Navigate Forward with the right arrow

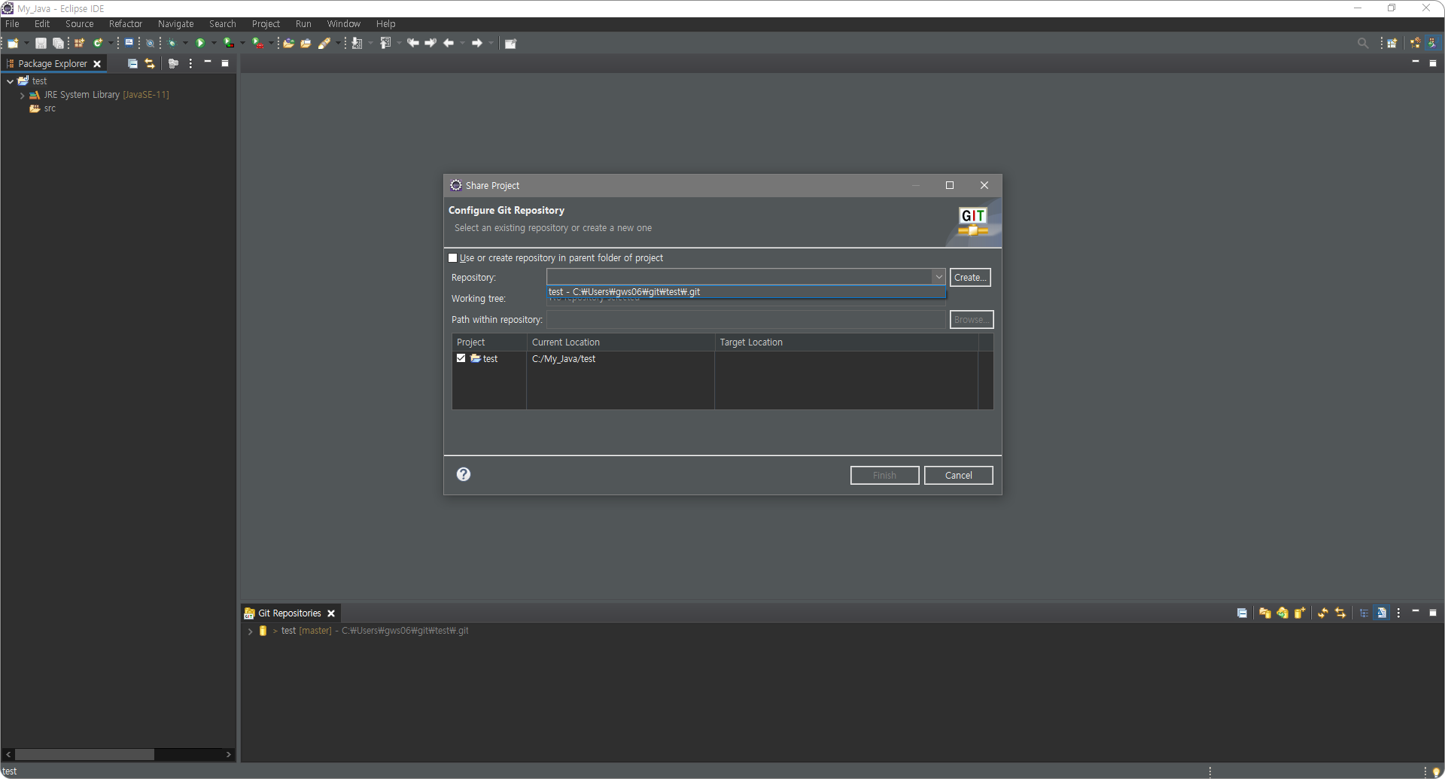click(477, 44)
